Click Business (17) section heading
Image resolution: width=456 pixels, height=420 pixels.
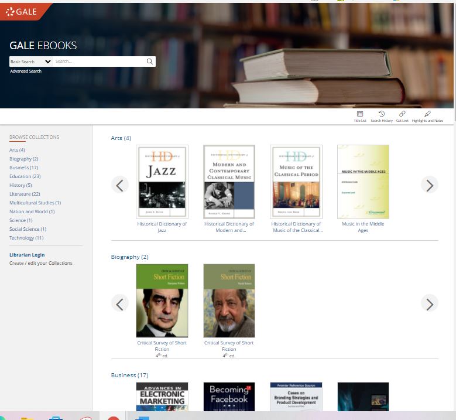[130, 375]
